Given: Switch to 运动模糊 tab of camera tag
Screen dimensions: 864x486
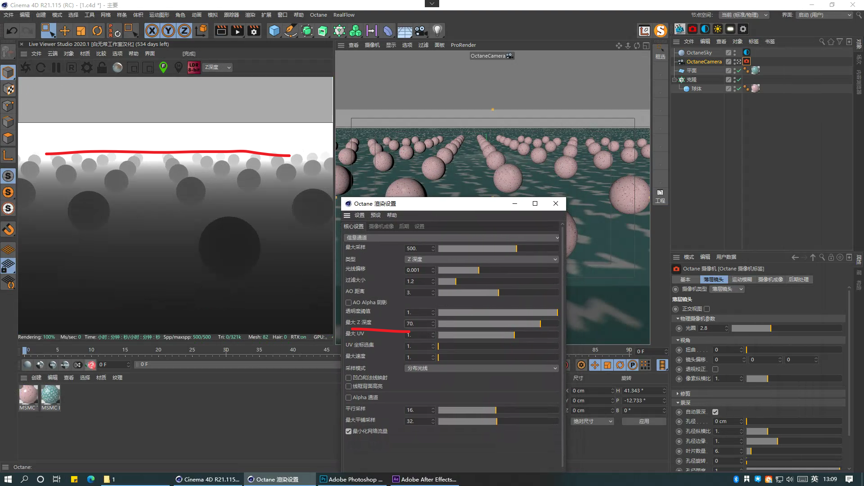Looking at the screenshot, I should coord(742,279).
